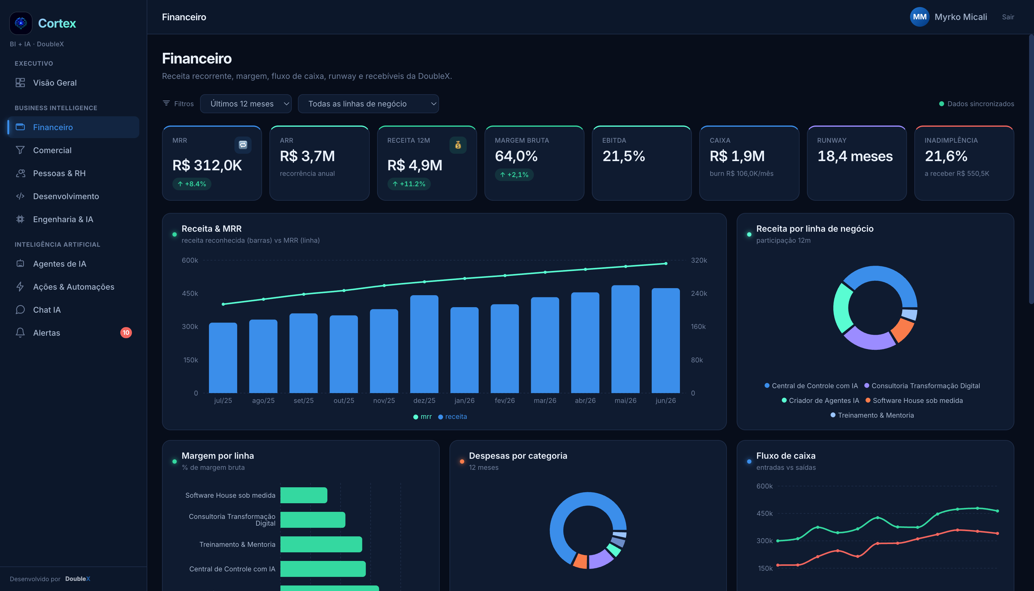Click the Desenvolvimento code brackets icon

point(20,196)
